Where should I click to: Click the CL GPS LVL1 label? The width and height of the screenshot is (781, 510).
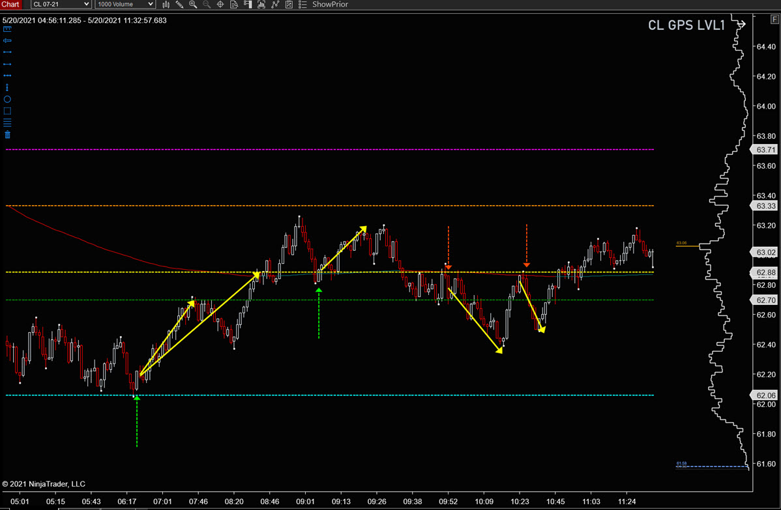[686, 25]
